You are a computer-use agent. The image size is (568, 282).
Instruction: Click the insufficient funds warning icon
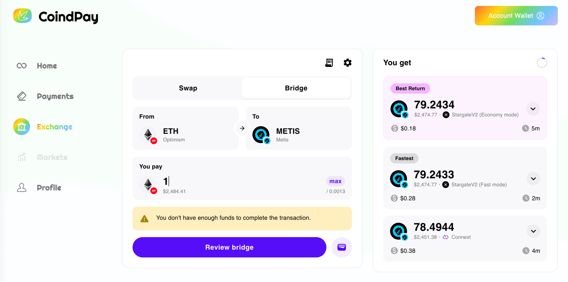pyautogui.click(x=144, y=219)
